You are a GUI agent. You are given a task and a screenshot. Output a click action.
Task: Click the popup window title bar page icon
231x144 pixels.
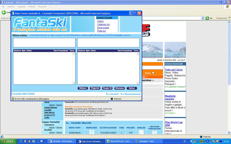[13, 13]
